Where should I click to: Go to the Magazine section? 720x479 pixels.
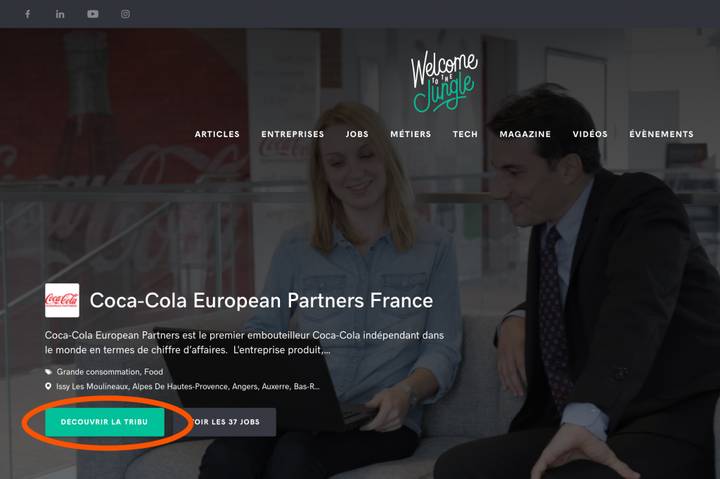[525, 134]
